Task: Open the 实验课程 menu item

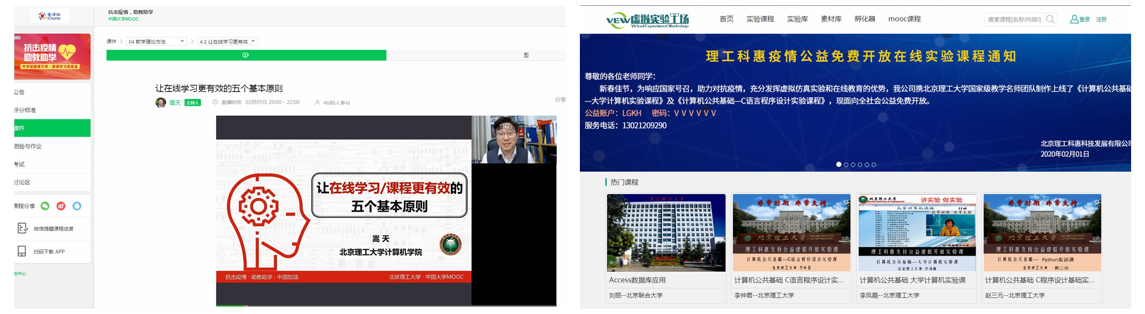Action: (760, 19)
